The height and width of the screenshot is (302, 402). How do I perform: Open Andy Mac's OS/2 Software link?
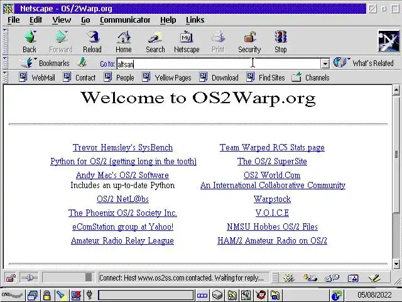point(122,175)
